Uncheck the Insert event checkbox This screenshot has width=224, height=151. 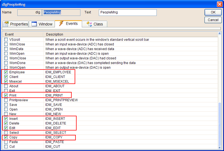(6, 118)
